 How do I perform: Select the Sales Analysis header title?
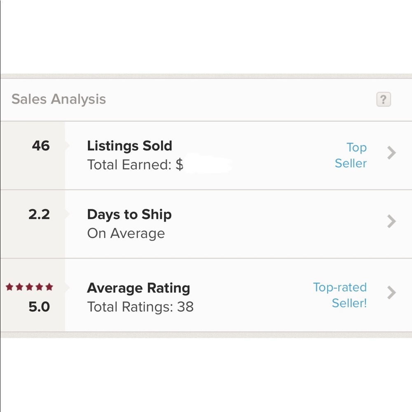[59, 99]
